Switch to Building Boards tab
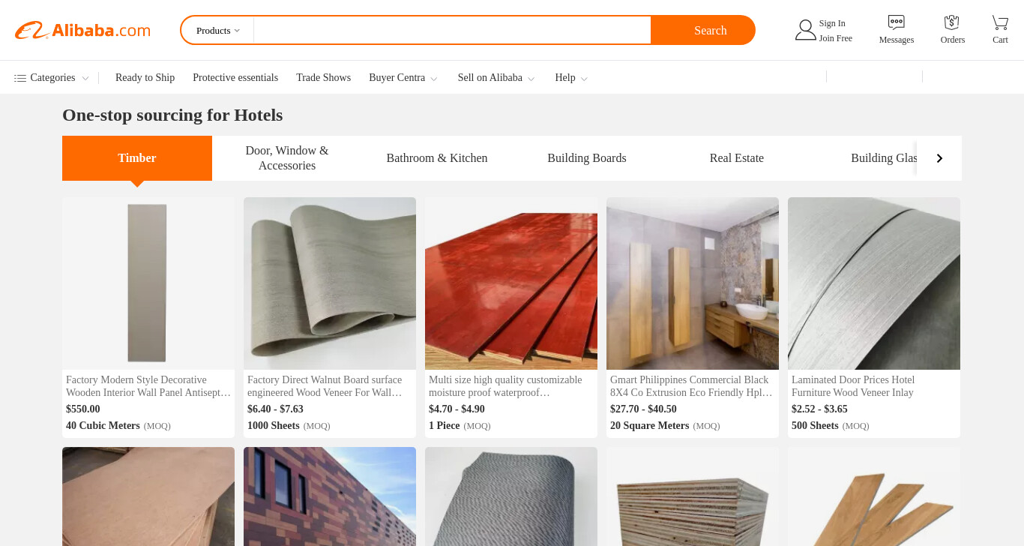 587,158
